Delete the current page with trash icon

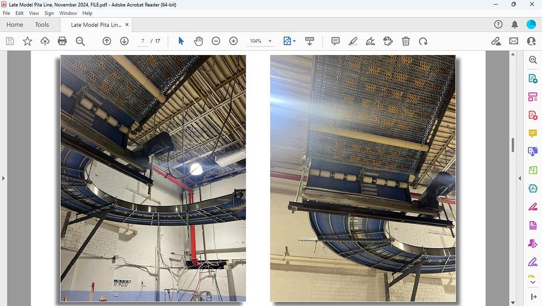tap(406, 41)
